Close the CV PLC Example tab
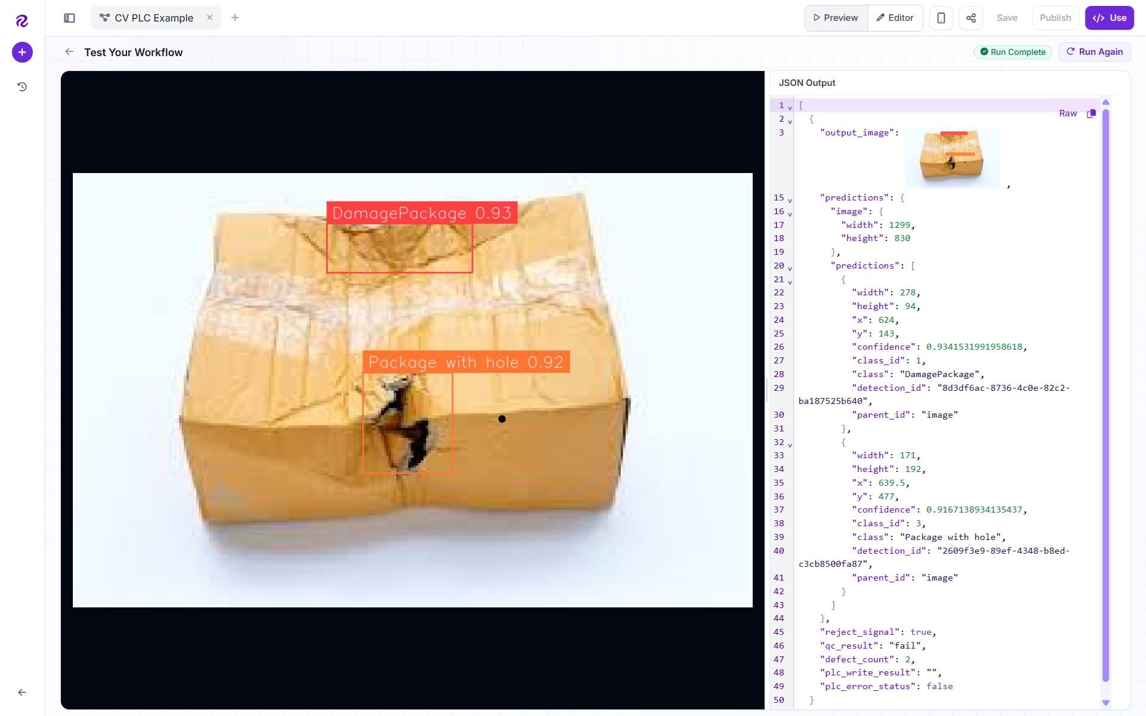 click(x=210, y=17)
